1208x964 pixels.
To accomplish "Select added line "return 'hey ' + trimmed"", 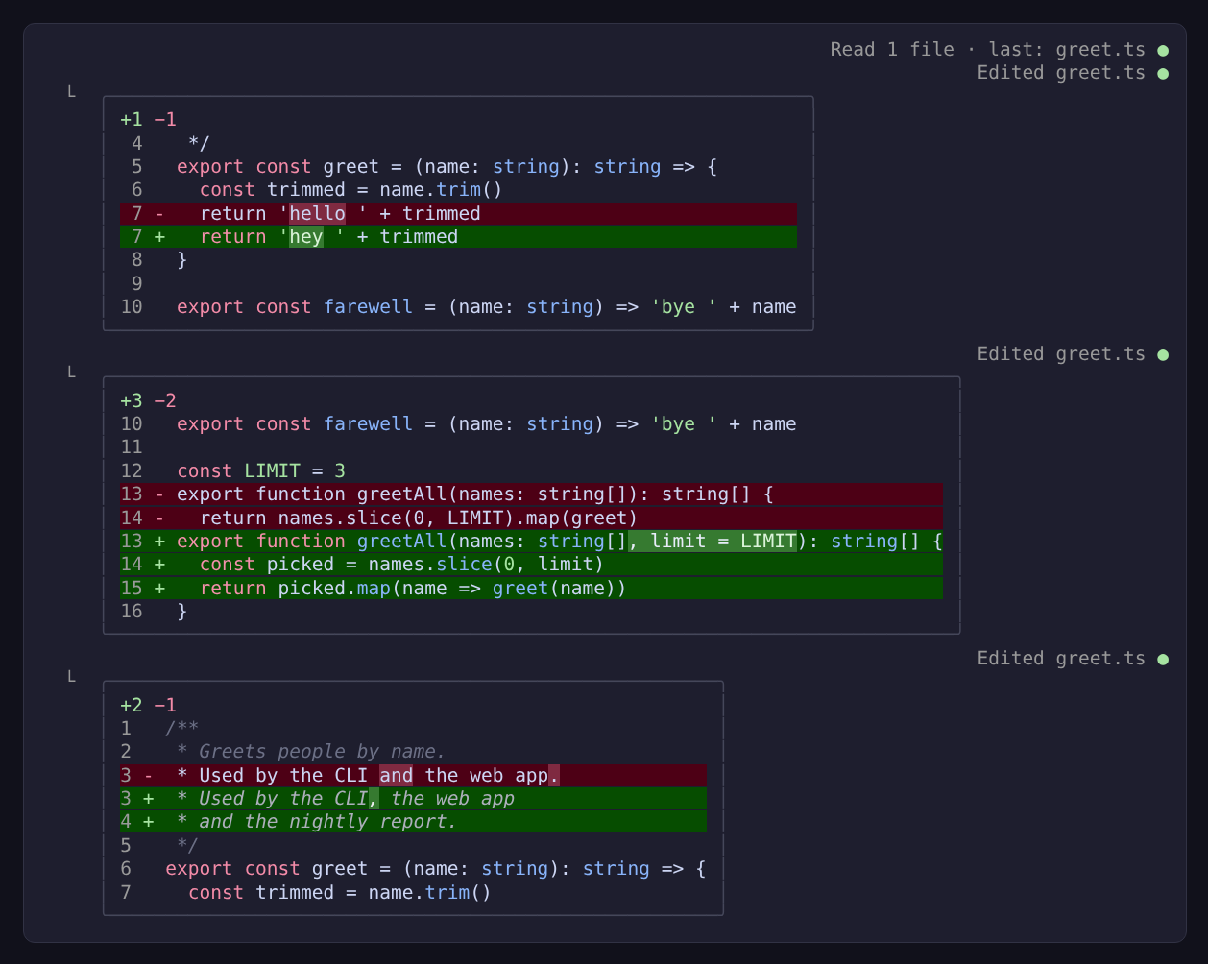I will 458,236.
